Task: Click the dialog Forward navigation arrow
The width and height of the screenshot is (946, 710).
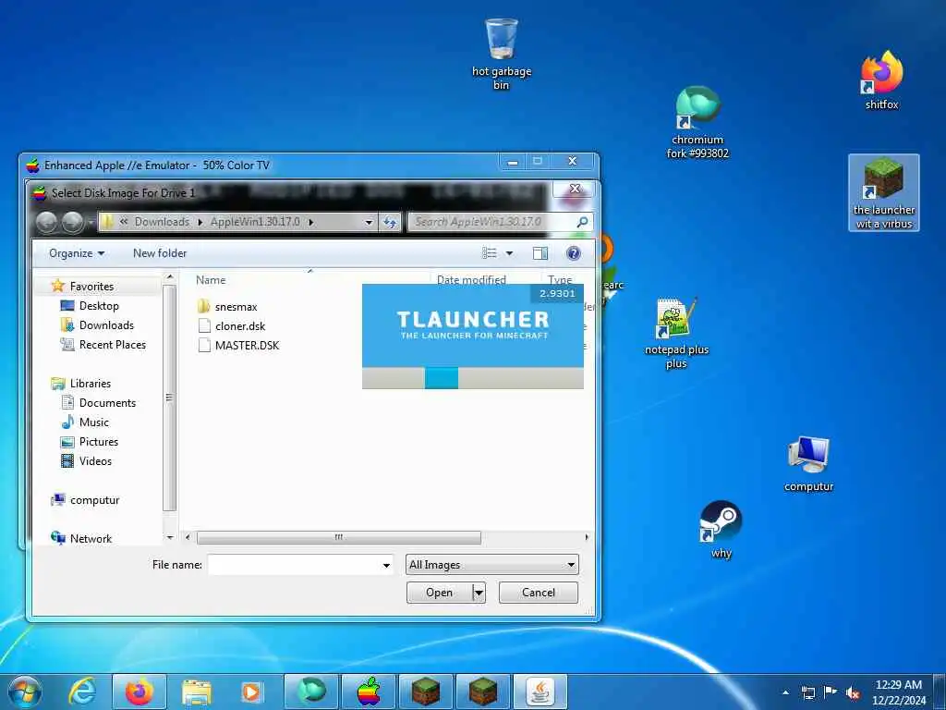Action: [x=73, y=222]
